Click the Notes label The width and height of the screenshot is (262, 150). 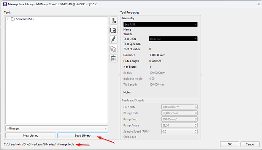click(x=127, y=92)
